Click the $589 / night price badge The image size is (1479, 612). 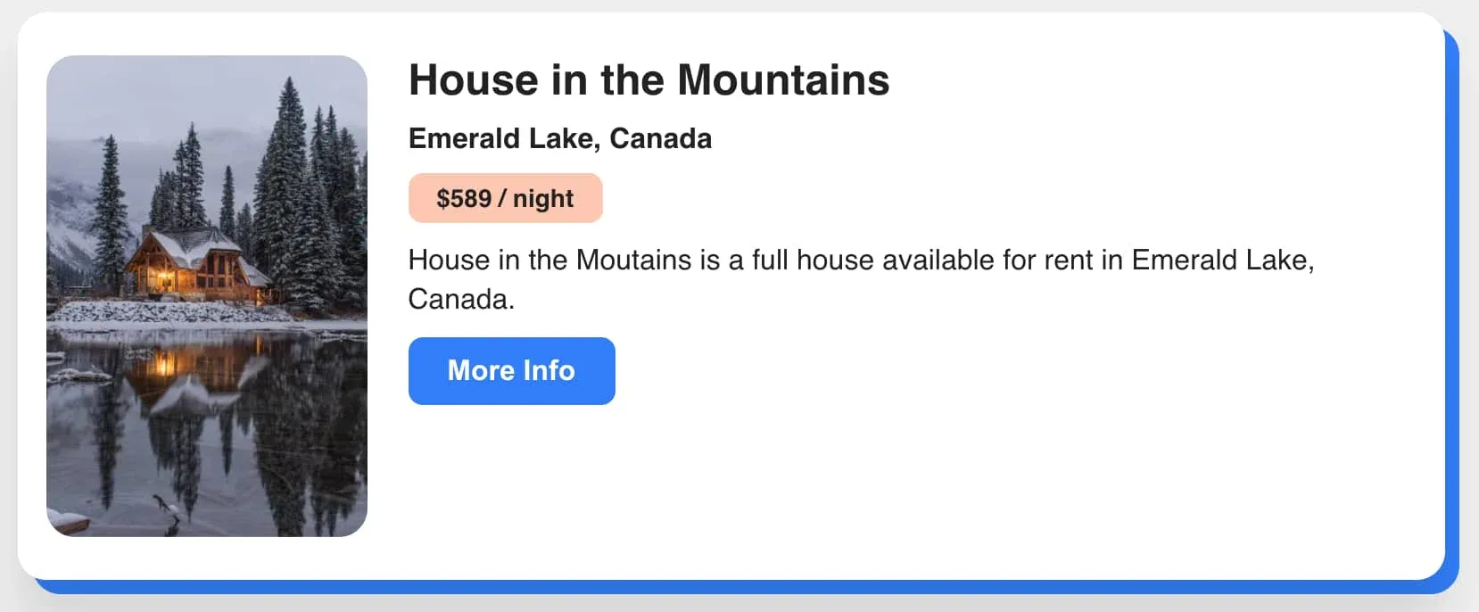505,198
